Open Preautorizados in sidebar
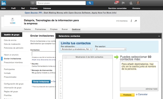 click(10, 77)
